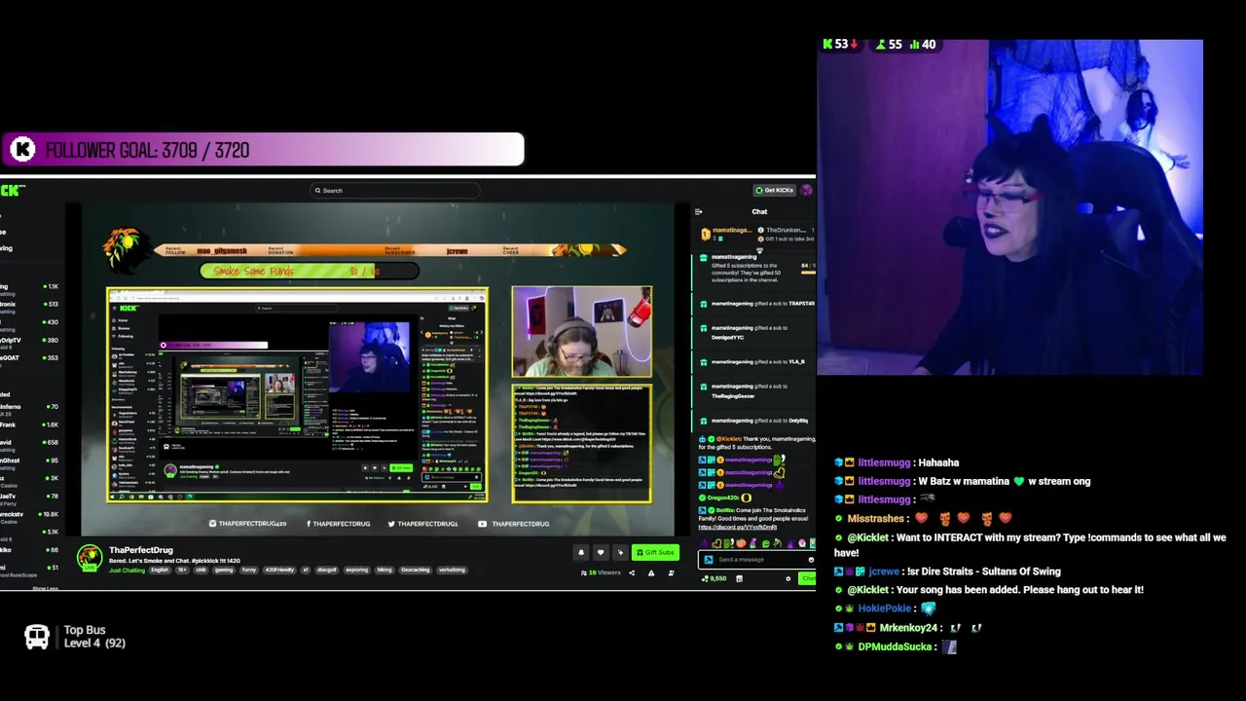Click HokiePokie's chat username
This screenshot has height=701, width=1246.
885,609
